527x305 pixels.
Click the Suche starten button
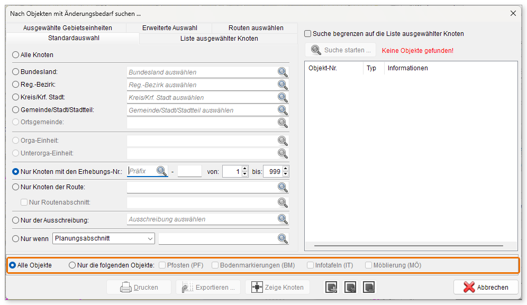341,50
